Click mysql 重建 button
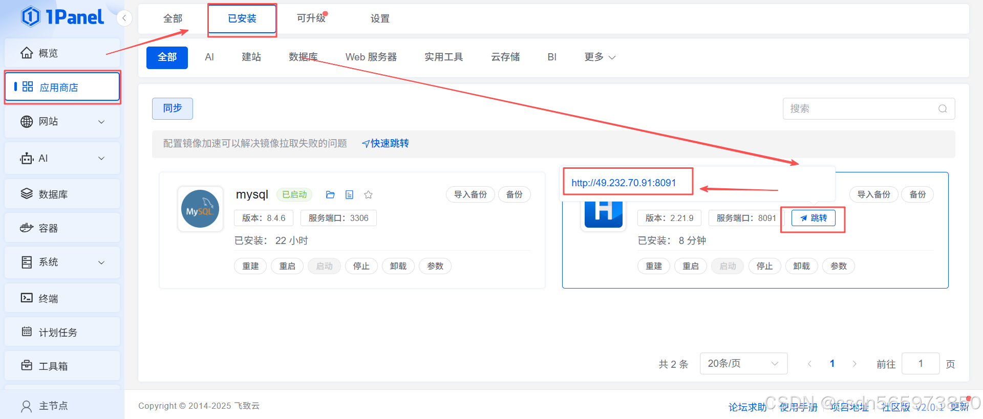The height and width of the screenshot is (419, 983). (250, 266)
